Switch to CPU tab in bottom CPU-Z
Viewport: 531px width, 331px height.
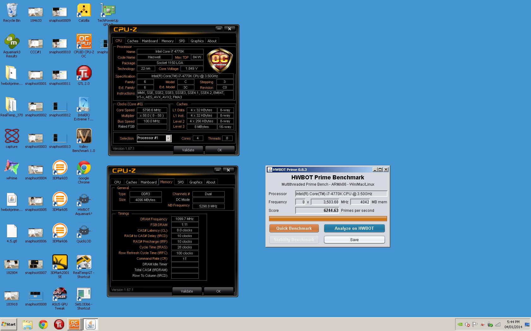pyautogui.click(x=118, y=182)
